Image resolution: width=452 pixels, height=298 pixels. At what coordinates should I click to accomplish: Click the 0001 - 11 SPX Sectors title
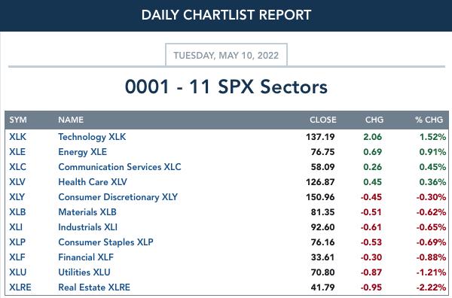[x=226, y=87]
